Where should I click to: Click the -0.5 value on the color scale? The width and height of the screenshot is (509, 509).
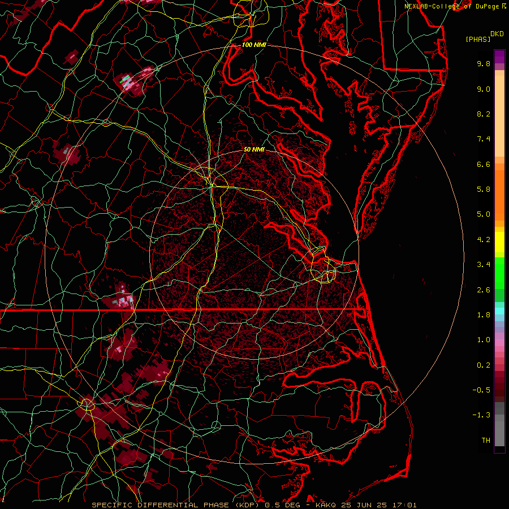coord(481,390)
